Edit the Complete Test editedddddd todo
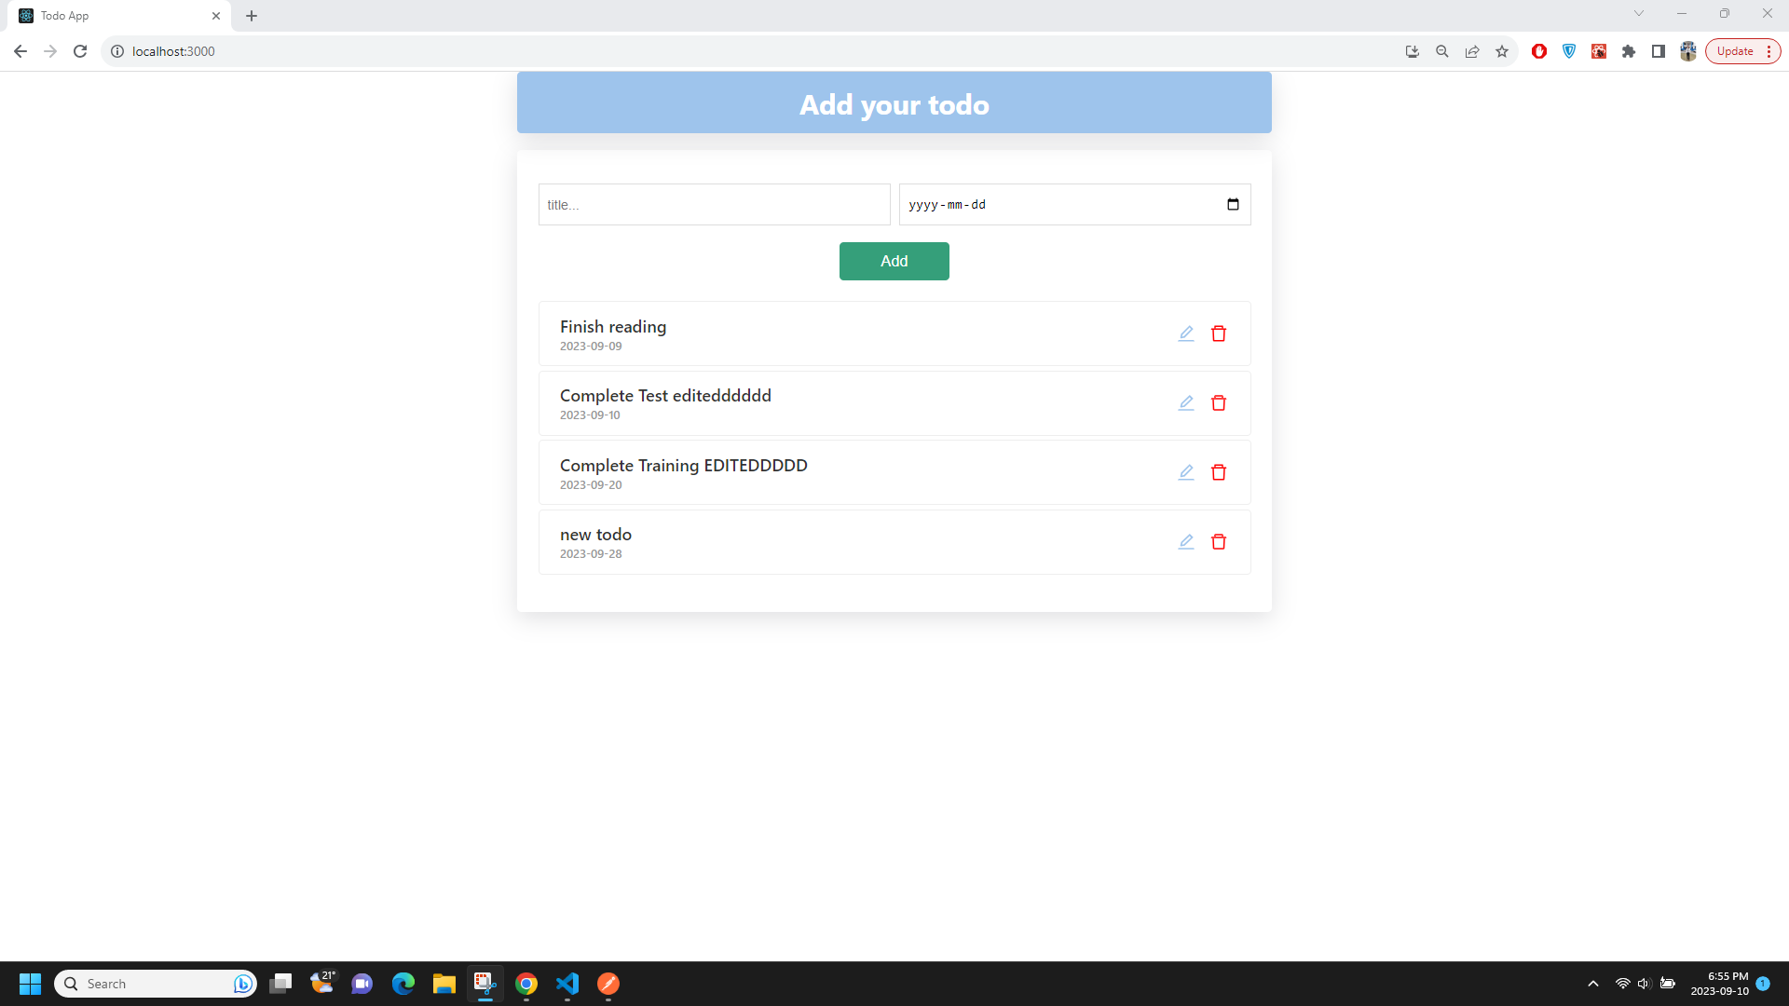The height and width of the screenshot is (1006, 1789). tap(1185, 403)
